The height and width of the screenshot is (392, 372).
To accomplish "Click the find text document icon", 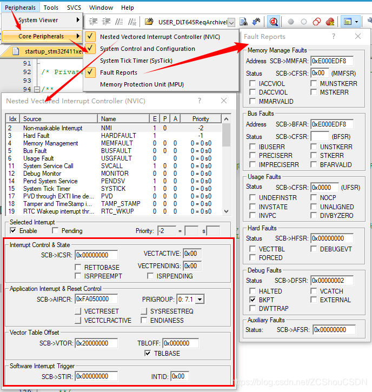I will pos(243,22).
